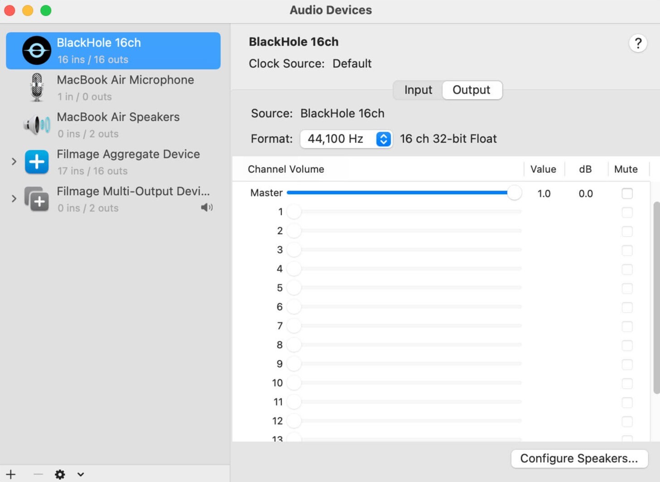Open the 44,100 Hz format dropdown
The image size is (660, 482).
pos(346,139)
